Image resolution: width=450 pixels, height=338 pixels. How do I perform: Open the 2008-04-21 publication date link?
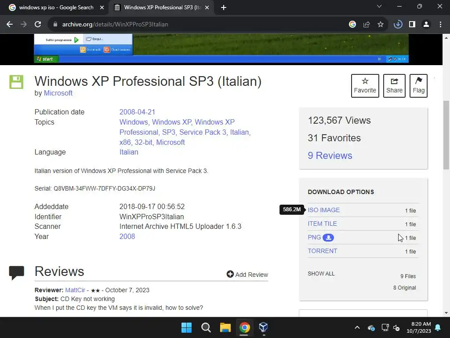point(137,112)
